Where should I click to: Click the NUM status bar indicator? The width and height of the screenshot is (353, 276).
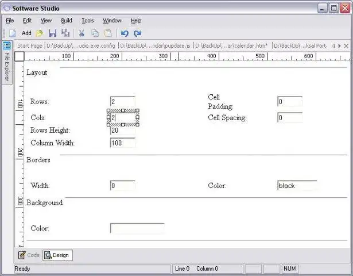[289, 269]
